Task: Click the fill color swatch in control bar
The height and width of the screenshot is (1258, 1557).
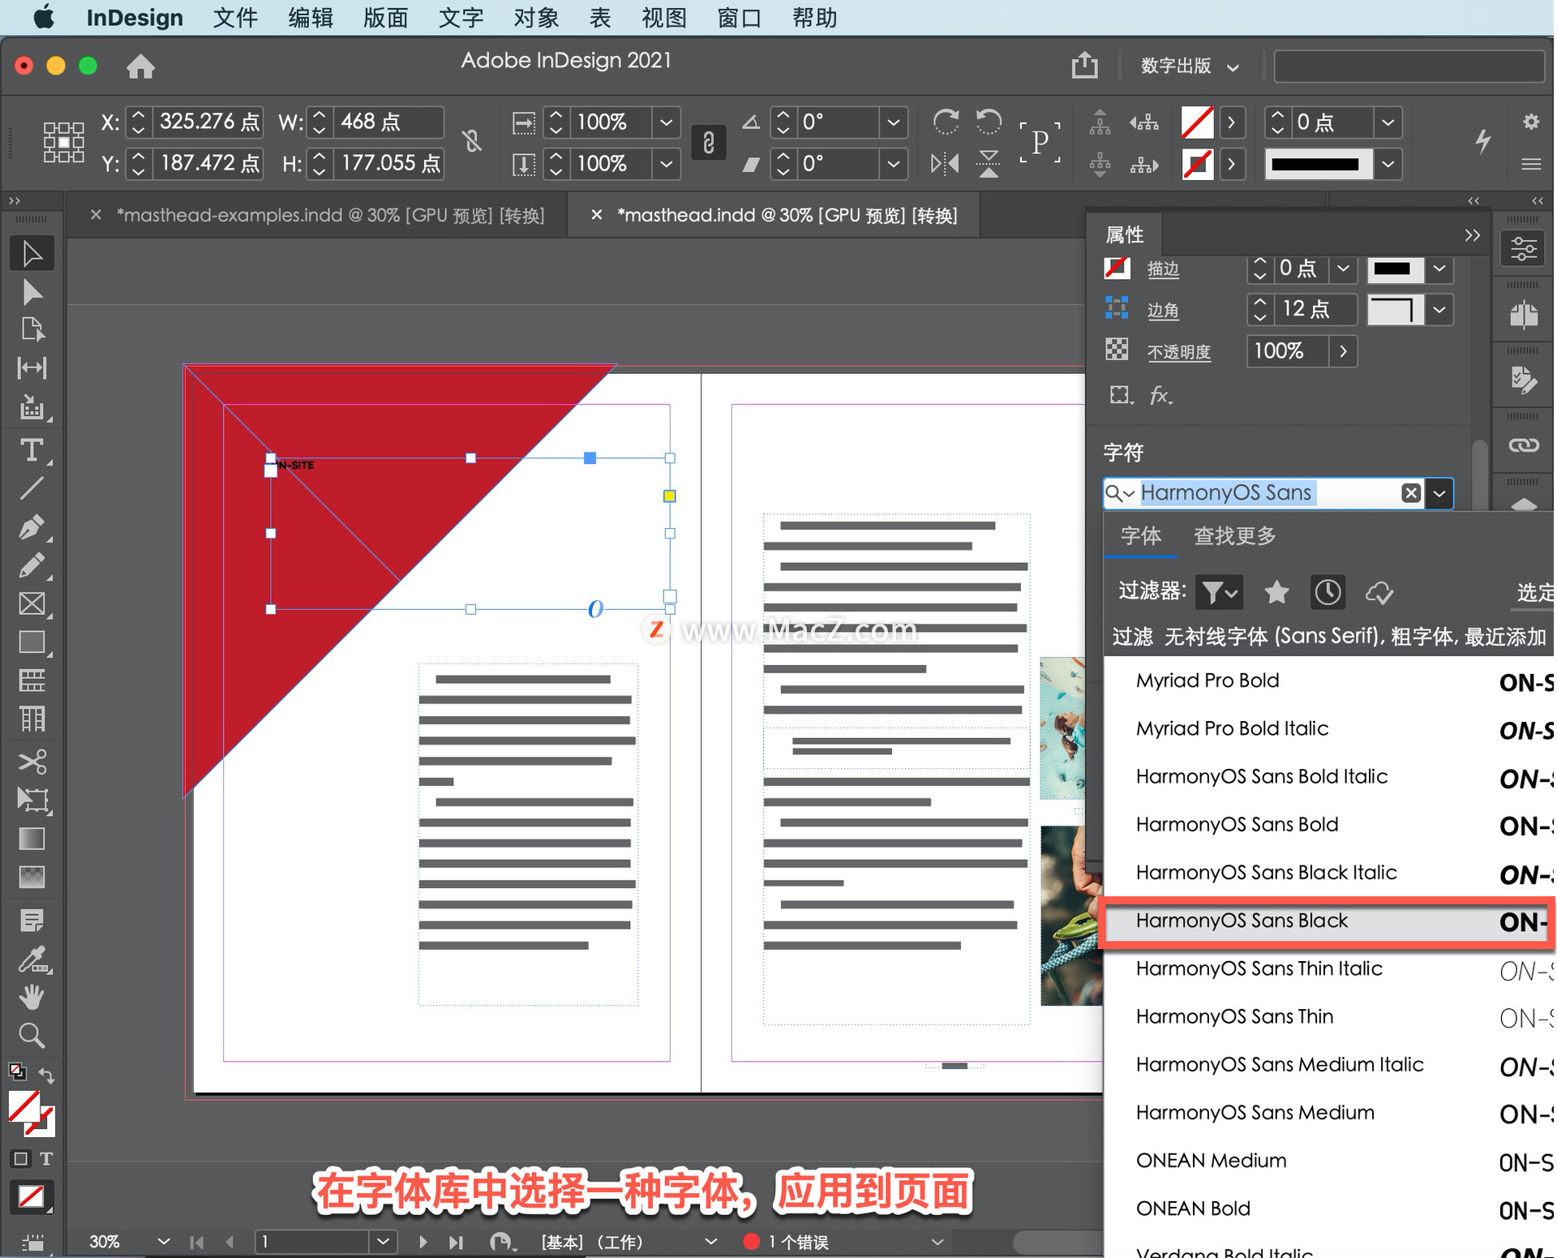Action: tap(1197, 122)
